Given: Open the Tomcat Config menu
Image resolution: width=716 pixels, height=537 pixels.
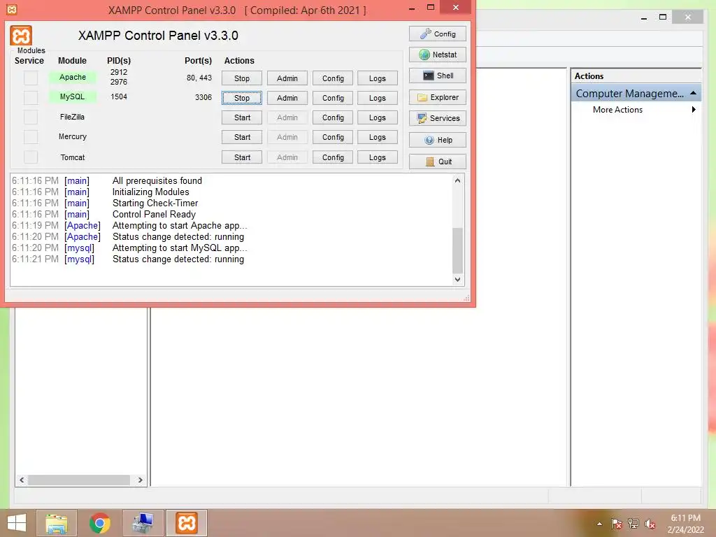Looking at the screenshot, I should pos(333,157).
